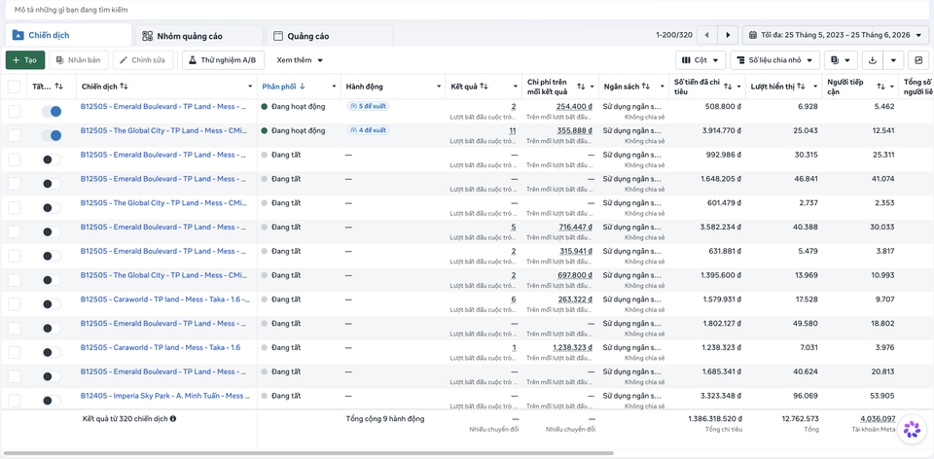
Task: Open Ngân sách column options arrow
Action: (662, 87)
